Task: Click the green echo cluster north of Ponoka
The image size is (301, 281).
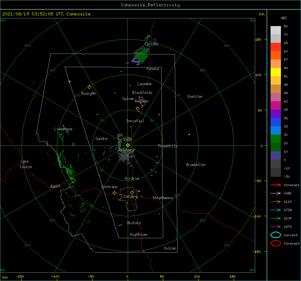Action: pyautogui.click(x=142, y=55)
